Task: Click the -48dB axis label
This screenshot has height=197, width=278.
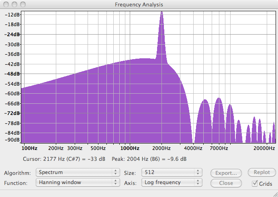Action: 12,74
